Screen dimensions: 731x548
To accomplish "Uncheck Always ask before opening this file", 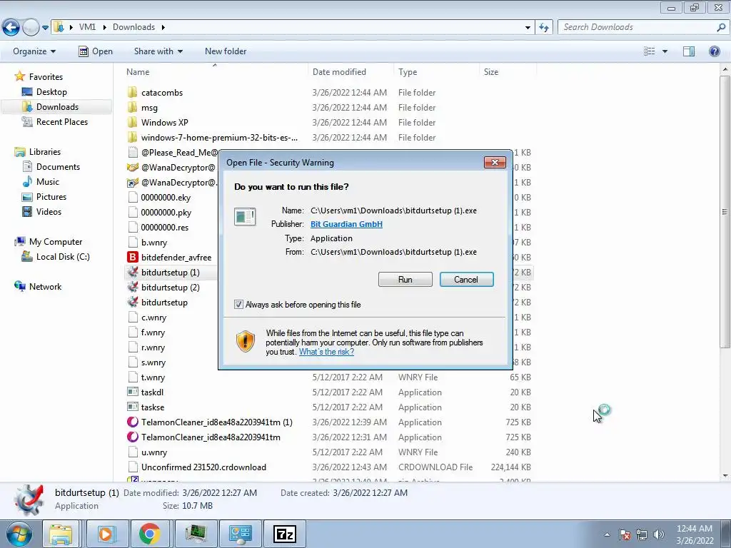I will (238, 305).
